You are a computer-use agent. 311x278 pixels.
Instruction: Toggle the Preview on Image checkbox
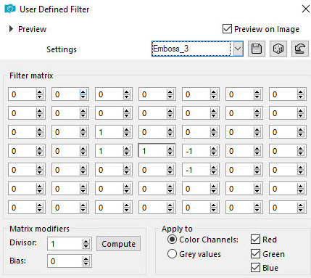coord(227,29)
